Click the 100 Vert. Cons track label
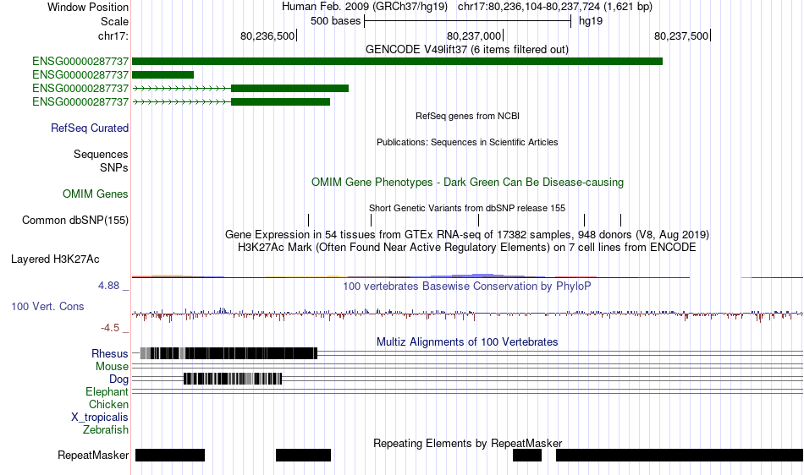This screenshot has width=804, height=475. 47,306
